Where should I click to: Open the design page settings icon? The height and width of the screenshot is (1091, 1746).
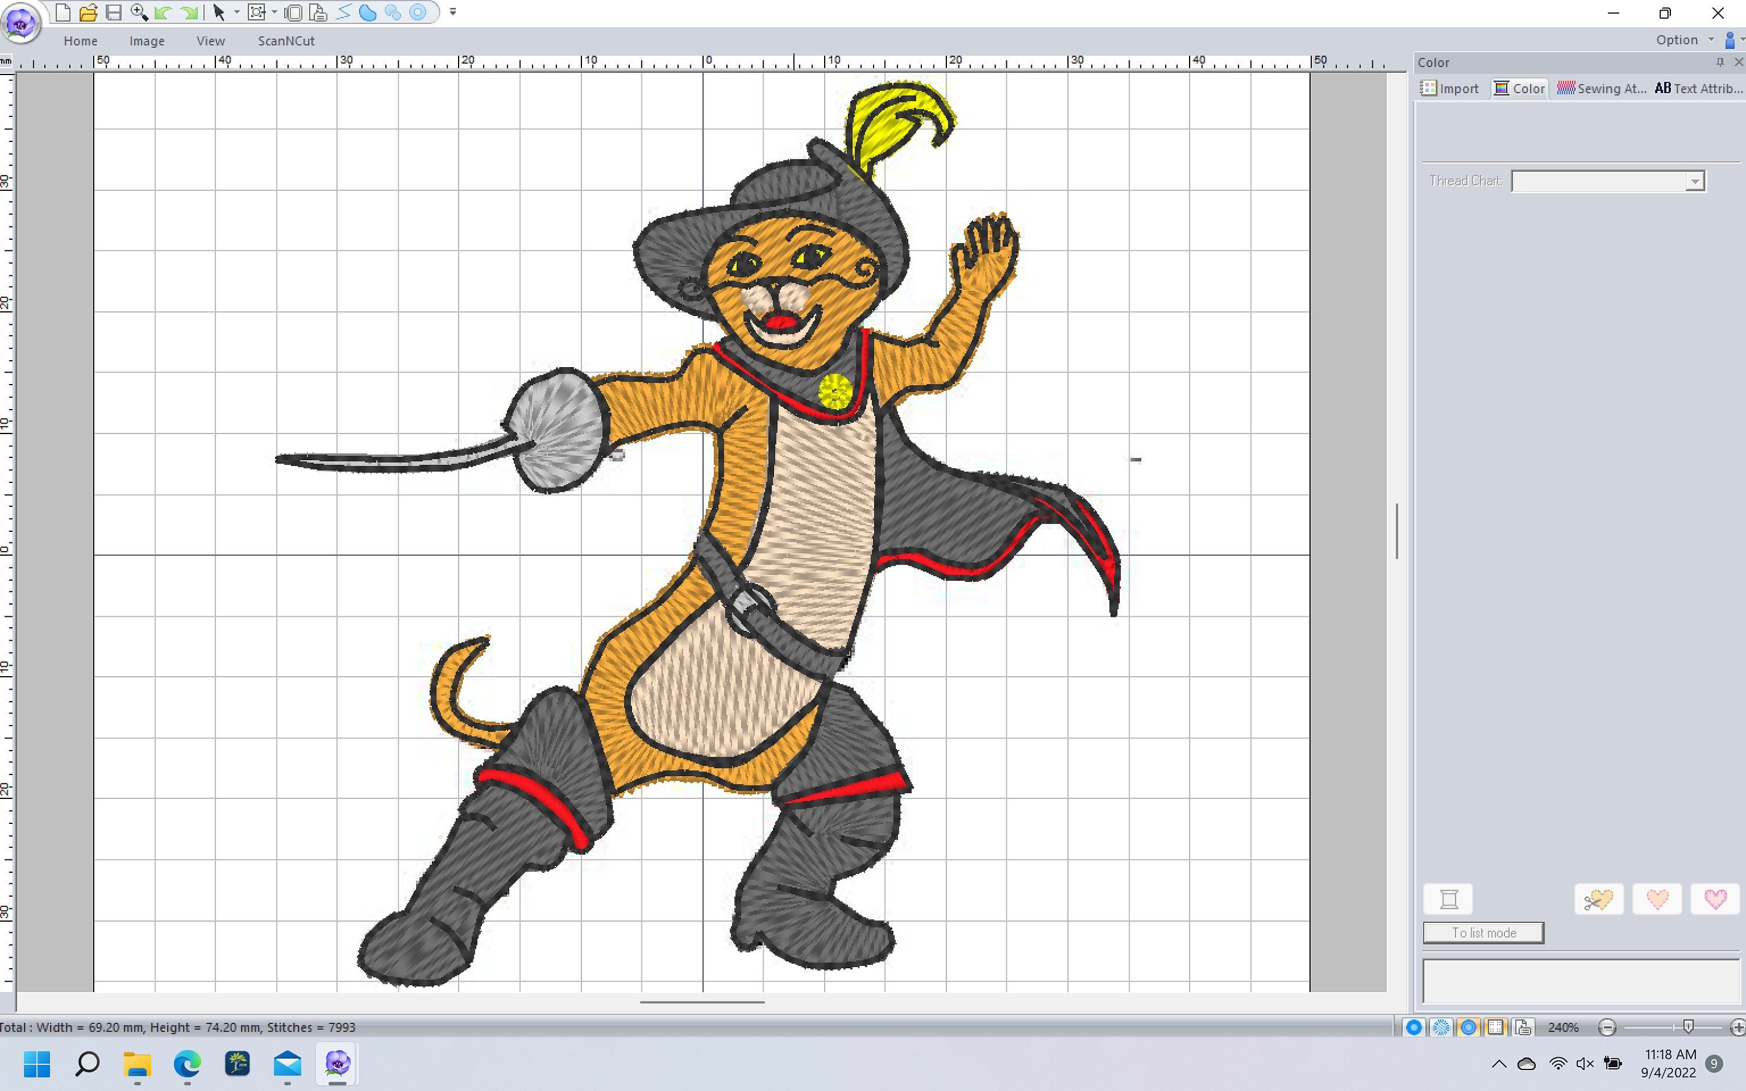click(293, 12)
